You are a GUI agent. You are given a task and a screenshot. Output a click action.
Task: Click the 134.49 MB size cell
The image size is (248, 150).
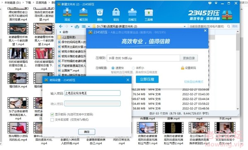[x=139, y=104]
